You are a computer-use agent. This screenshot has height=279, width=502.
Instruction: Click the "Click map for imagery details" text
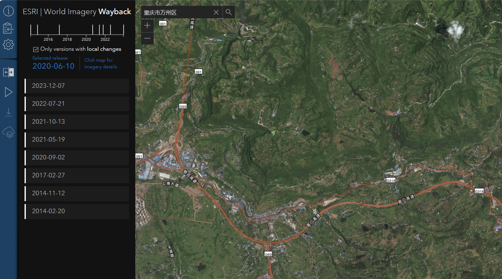[x=101, y=63]
